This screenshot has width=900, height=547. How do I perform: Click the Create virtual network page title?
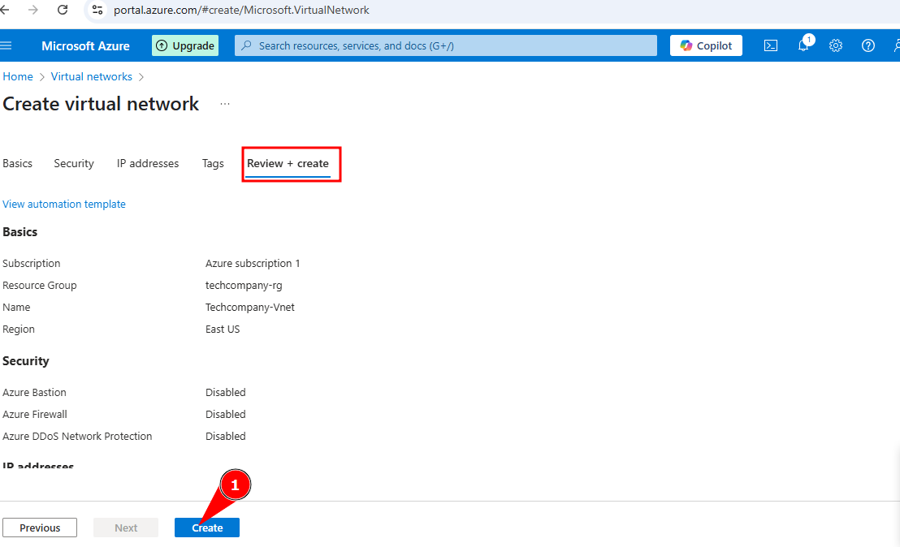pos(101,104)
